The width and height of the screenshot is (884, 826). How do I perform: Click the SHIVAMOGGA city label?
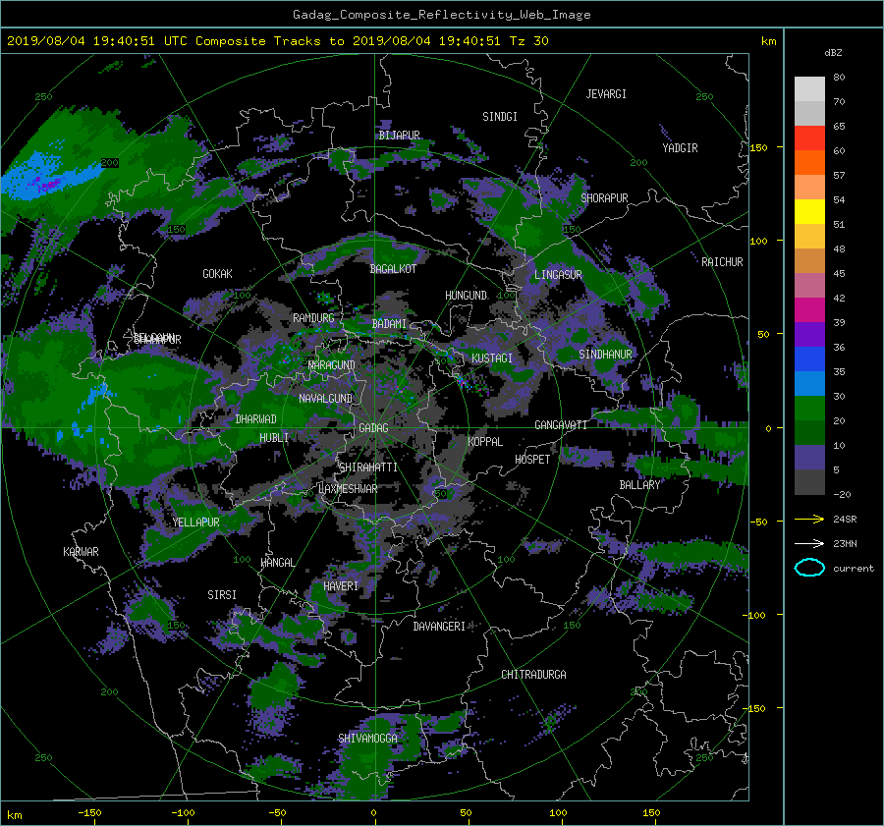(367, 739)
